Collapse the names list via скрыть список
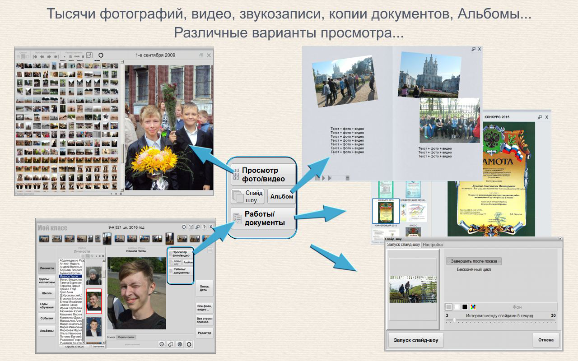This screenshot has height=361, width=578. 75,346
